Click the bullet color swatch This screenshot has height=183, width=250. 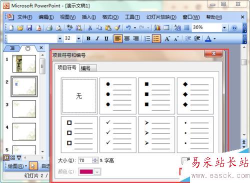tap(86, 172)
